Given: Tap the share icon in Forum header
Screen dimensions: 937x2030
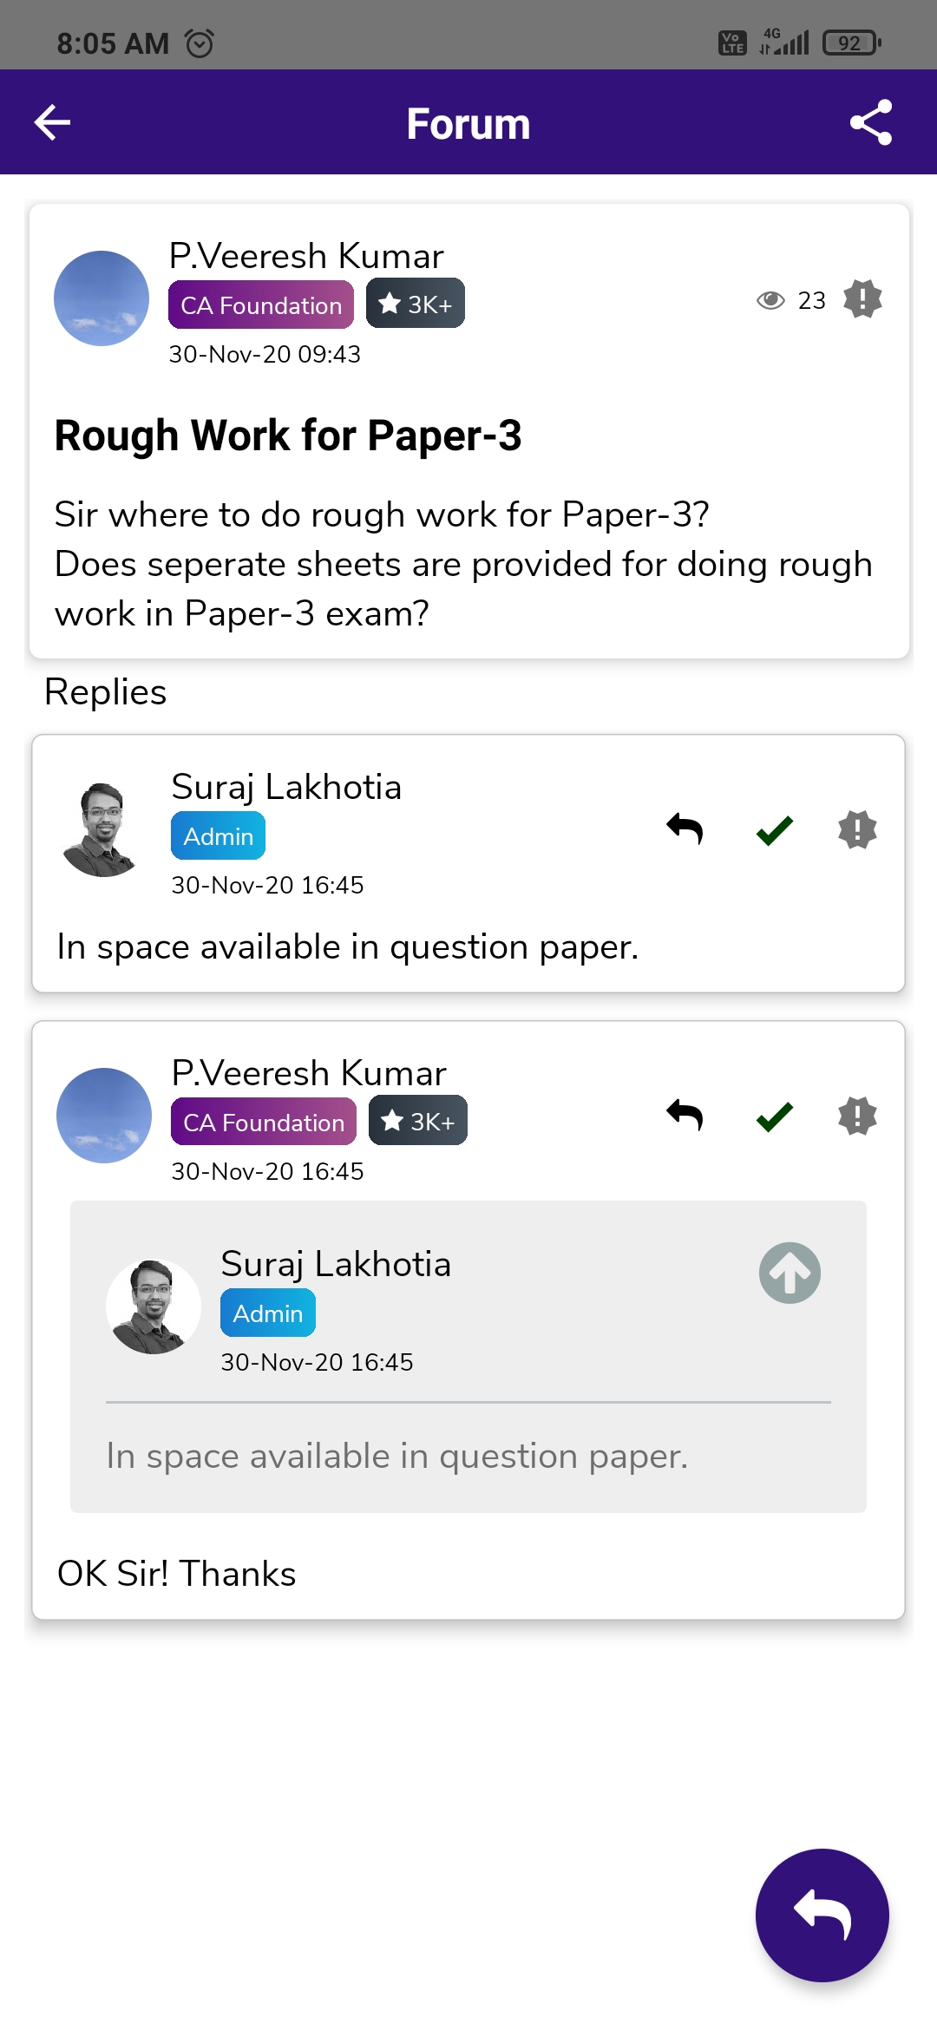Looking at the screenshot, I should coord(870,122).
